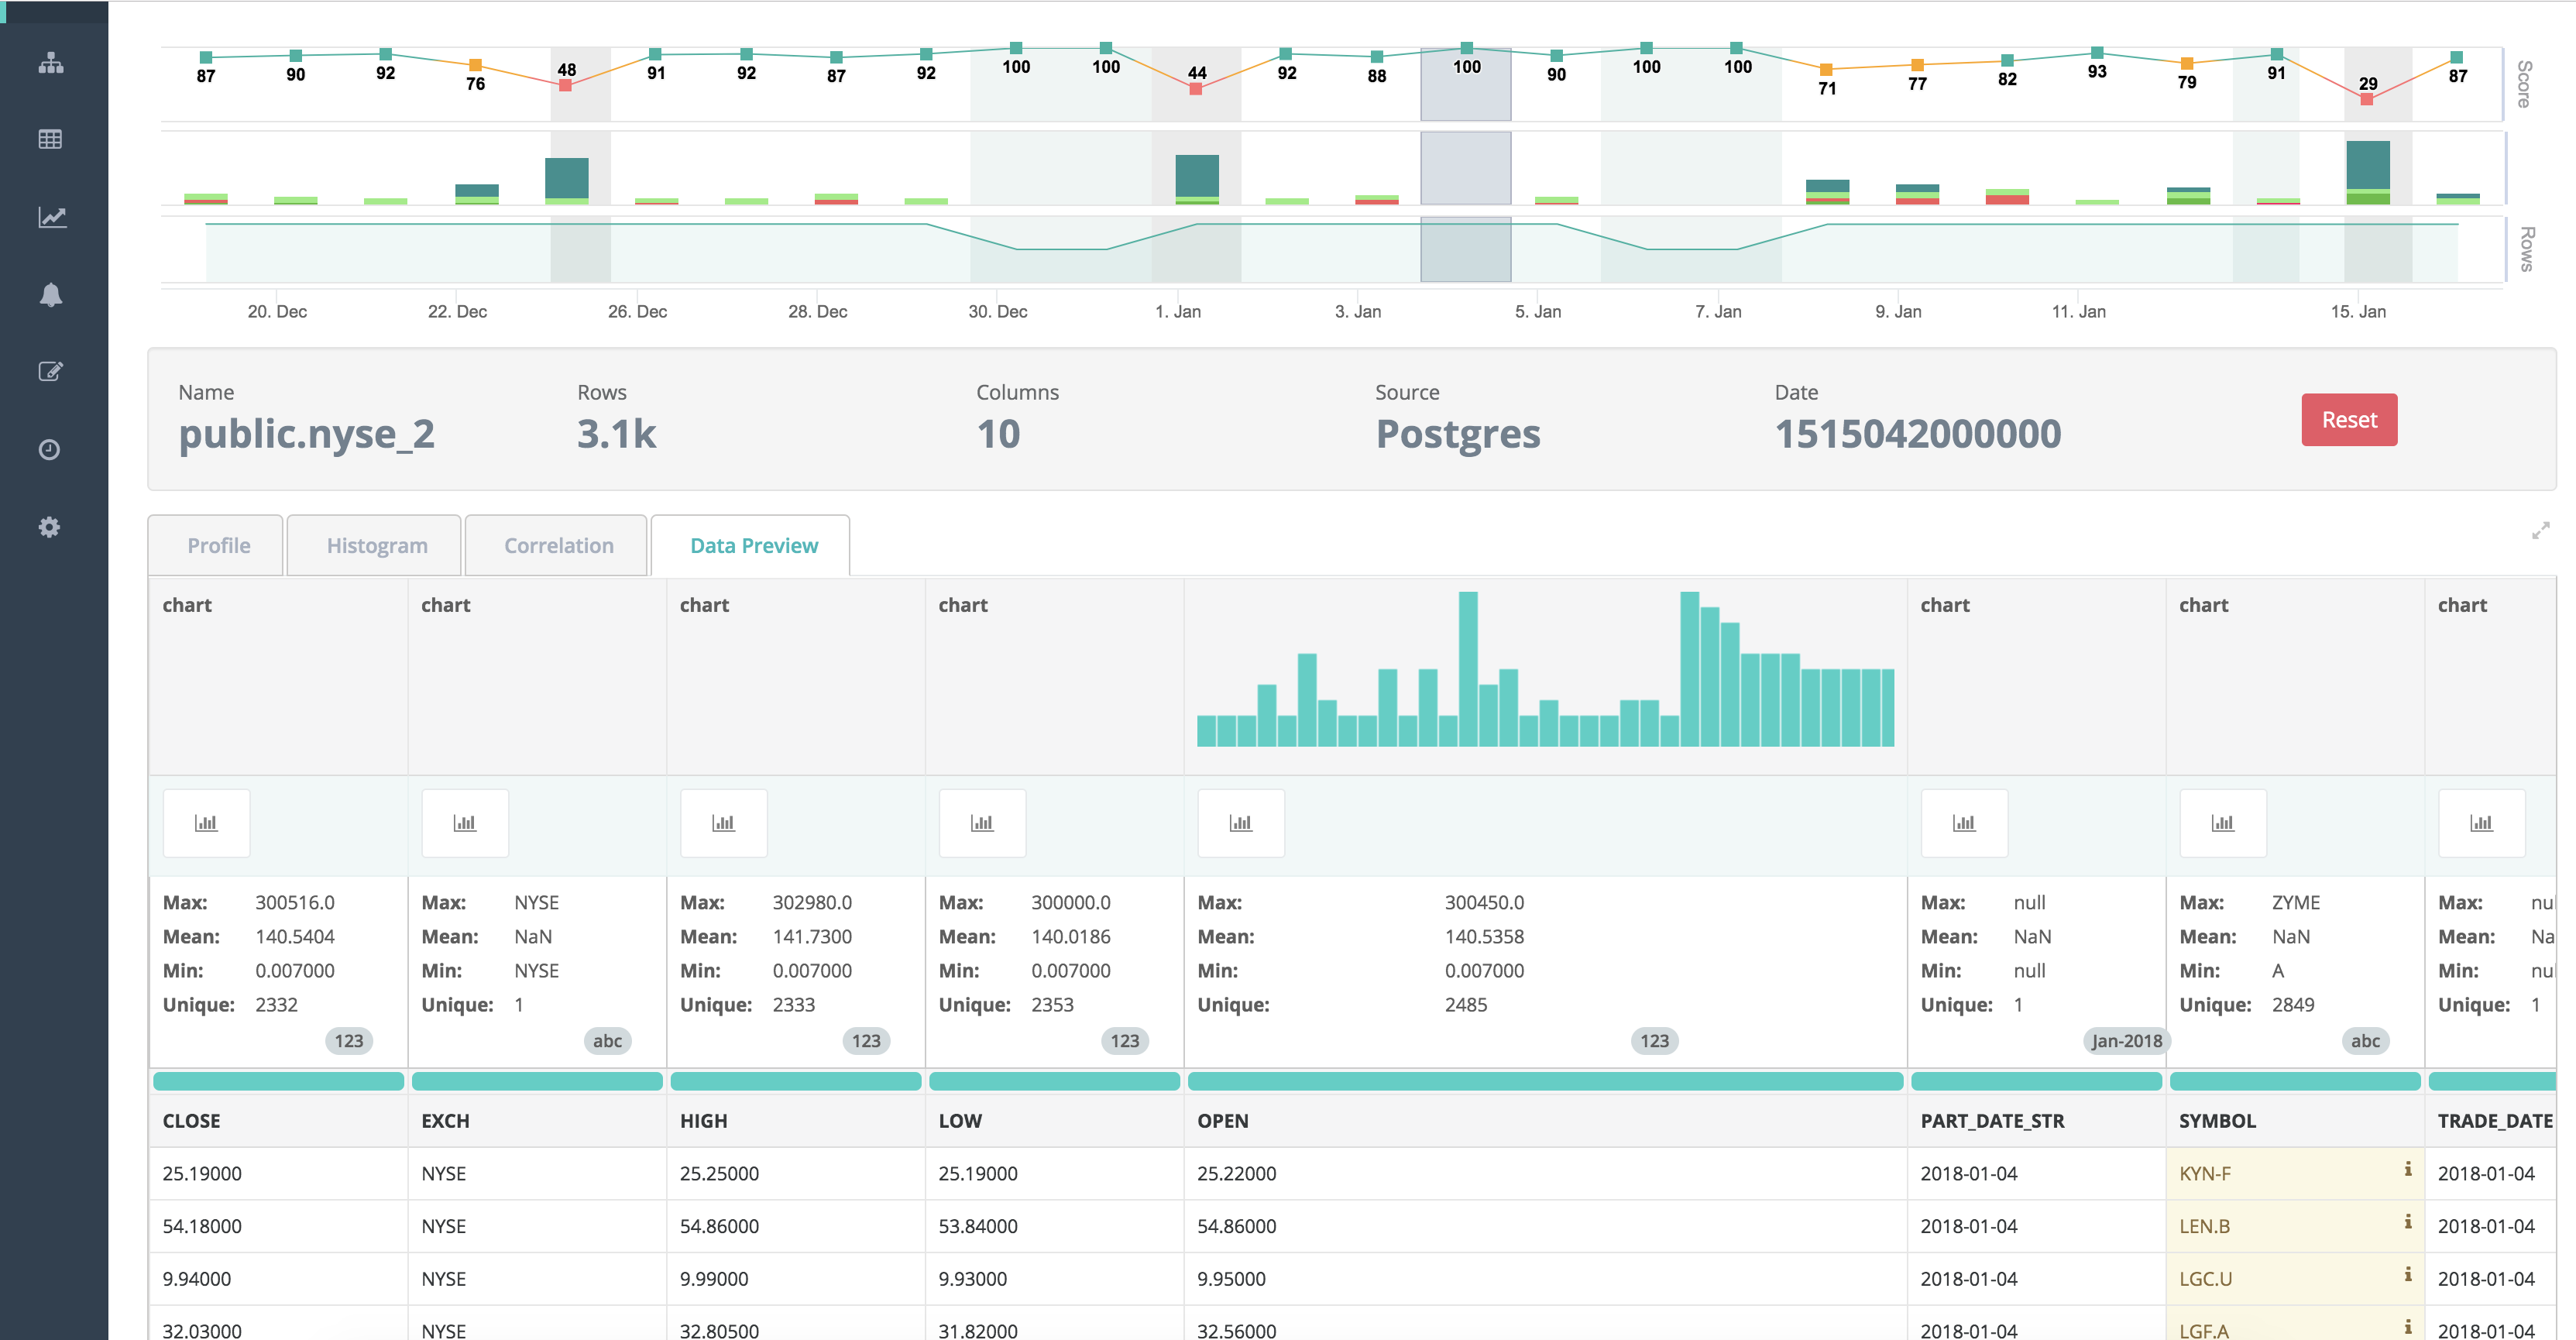Image resolution: width=2576 pixels, height=1340 pixels.
Task: Select the score 71 orange point
Action: 1826,69
